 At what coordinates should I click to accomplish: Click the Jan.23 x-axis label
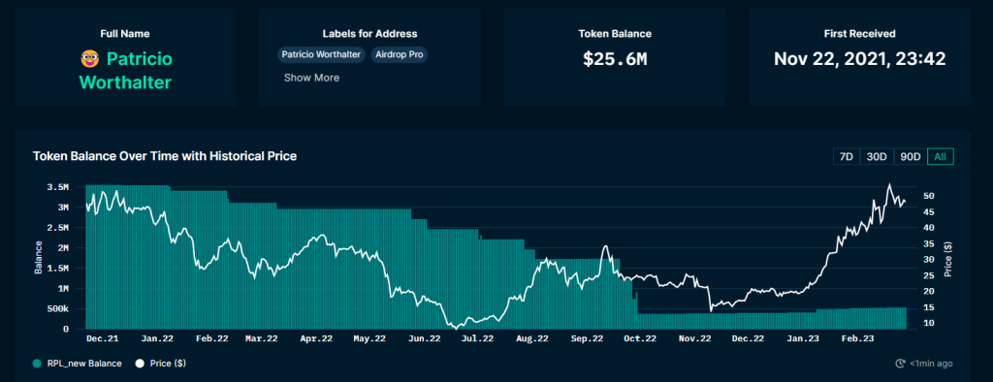pos(803,339)
